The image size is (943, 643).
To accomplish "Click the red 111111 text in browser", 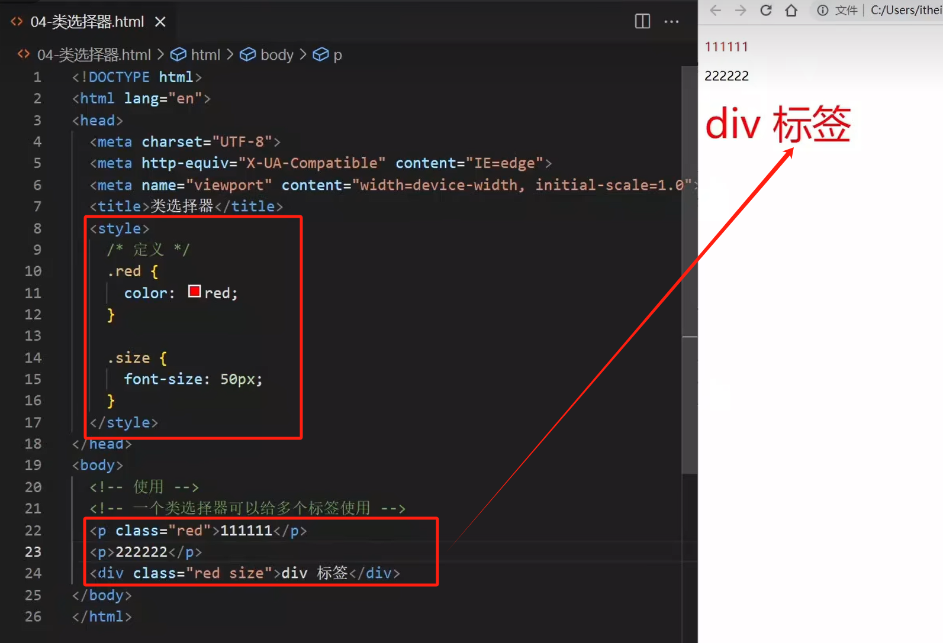I will (x=726, y=47).
